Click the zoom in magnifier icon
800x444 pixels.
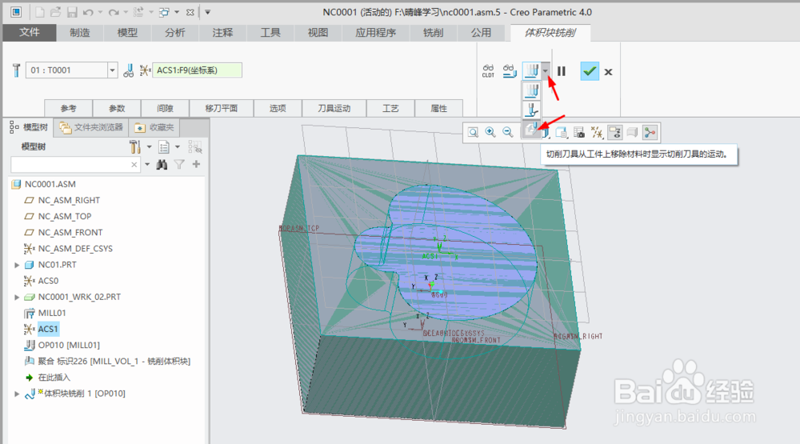(490, 133)
